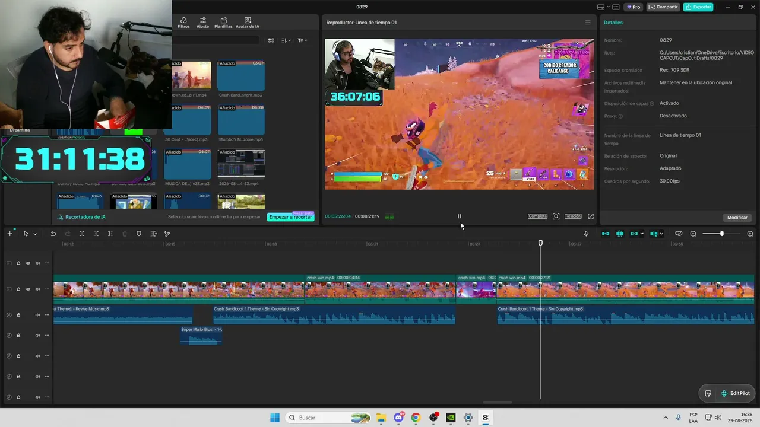Open the keyboard shortcuts icon in title bar
This screenshot has height=427, width=760.
(616, 7)
